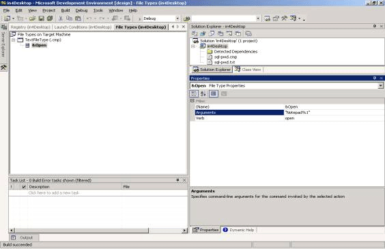Image resolution: width=385 pixels, height=249 pixels.
Task: Toggle auto-hide pin on Properties panel
Action: [374, 78]
